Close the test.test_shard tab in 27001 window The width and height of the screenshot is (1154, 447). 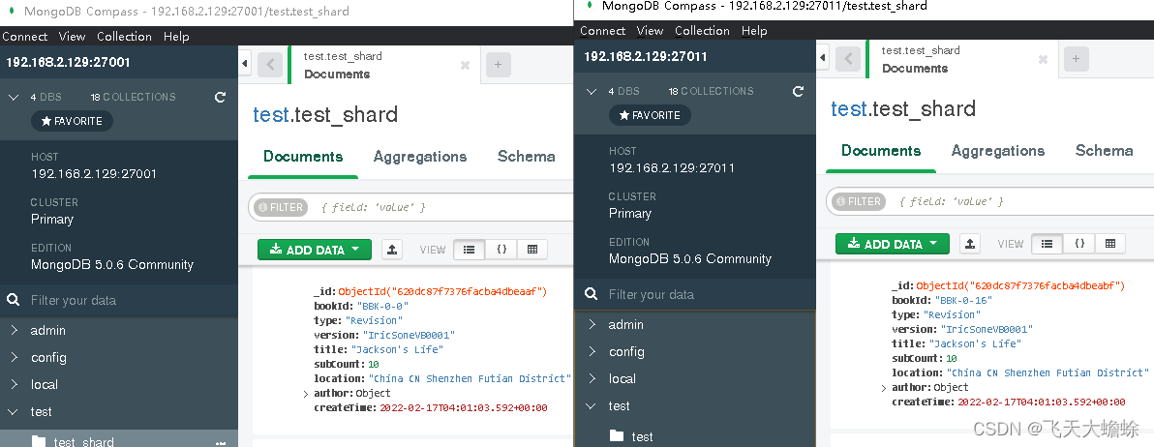click(465, 65)
